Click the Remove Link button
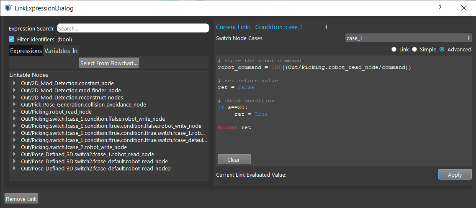This screenshot has height=208, width=476. click(x=21, y=199)
